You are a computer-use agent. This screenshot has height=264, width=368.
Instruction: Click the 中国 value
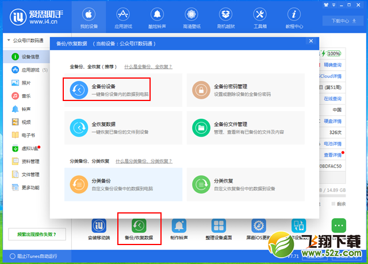[337, 110]
